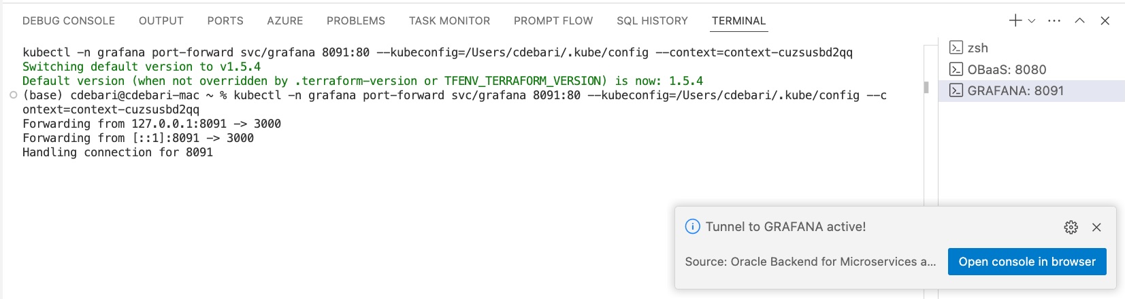Dismiss the Tunnel to GRAFANA notification
The image size is (1125, 299).
point(1096,227)
